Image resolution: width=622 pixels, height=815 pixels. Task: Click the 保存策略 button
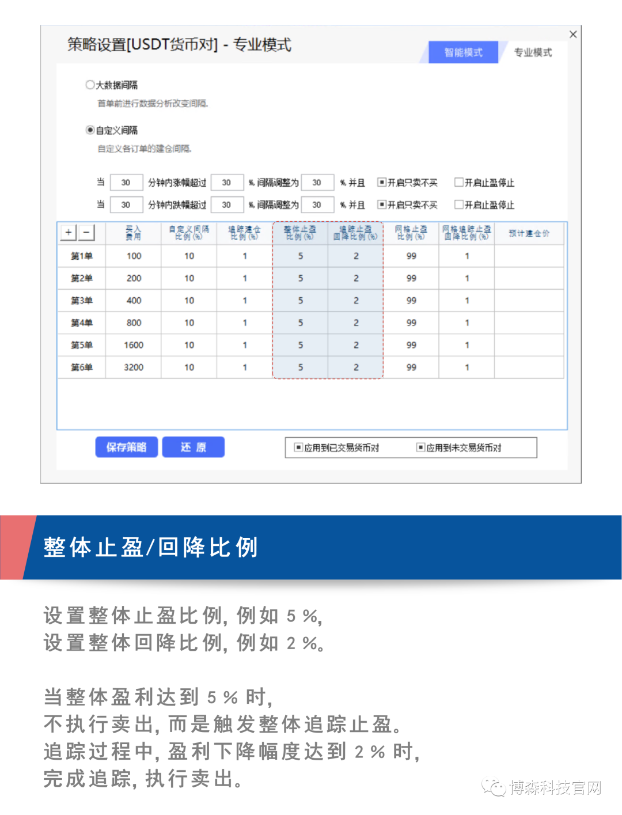coord(126,447)
